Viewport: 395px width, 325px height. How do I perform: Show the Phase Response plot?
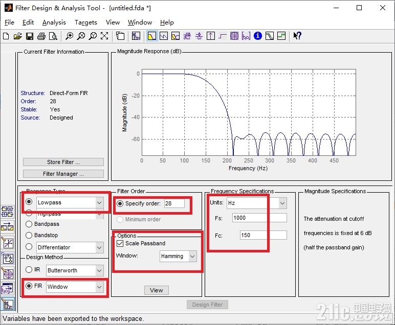click(x=164, y=36)
